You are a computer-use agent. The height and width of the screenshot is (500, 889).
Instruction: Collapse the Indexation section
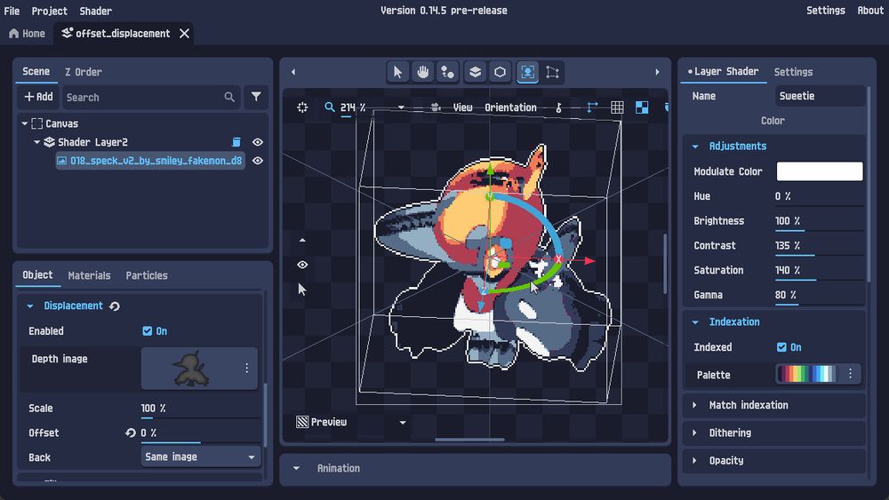click(695, 321)
